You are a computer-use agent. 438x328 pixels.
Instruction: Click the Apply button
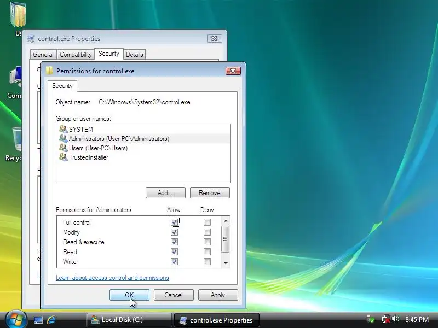tap(218, 295)
